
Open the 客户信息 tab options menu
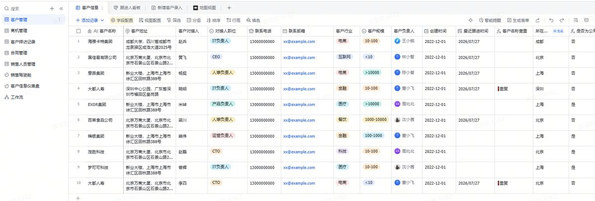click(x=102, y=7)
